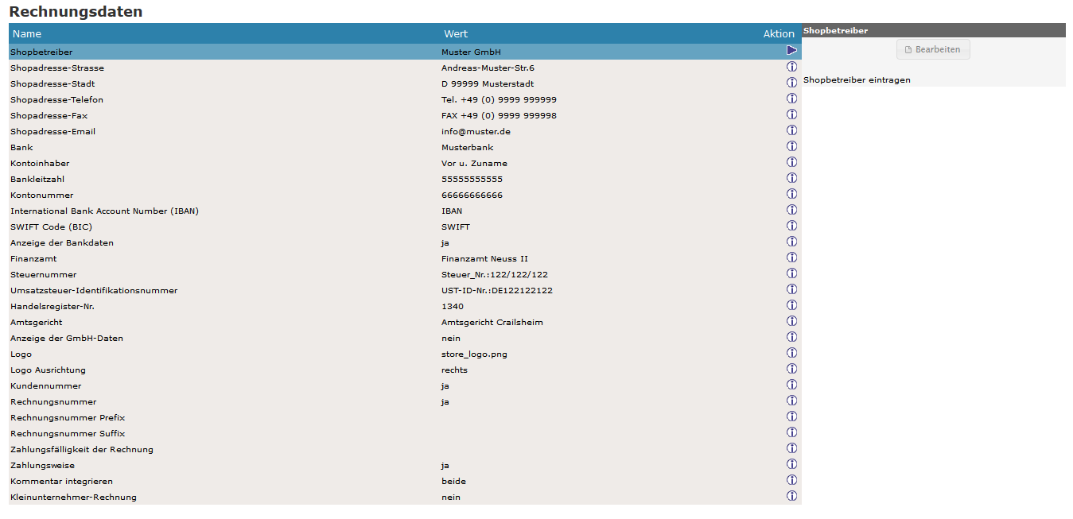1073x519 pixels.
Task: Click value 'Andreas-Muster-Str.6'
Action: [488, 68]
